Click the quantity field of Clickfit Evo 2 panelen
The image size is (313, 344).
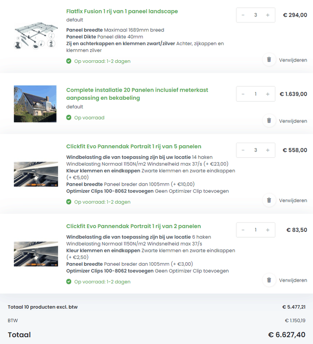(x=255, y=230)
